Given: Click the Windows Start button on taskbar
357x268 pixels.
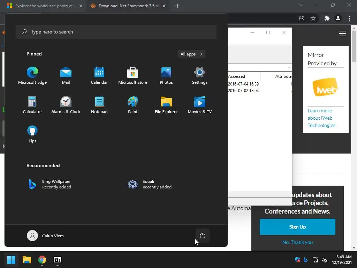Looking at the screenshot, I should [x=11, y=260].
